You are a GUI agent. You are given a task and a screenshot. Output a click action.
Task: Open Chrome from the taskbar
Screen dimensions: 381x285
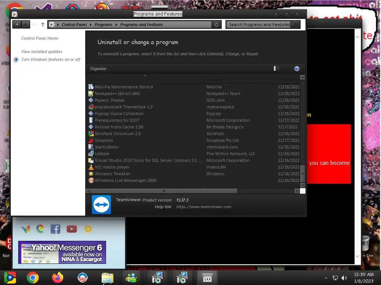click(x=33, y=278)
